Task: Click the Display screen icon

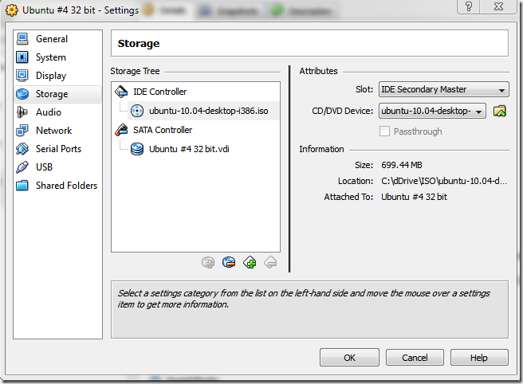Action: (x=22, y=76)
